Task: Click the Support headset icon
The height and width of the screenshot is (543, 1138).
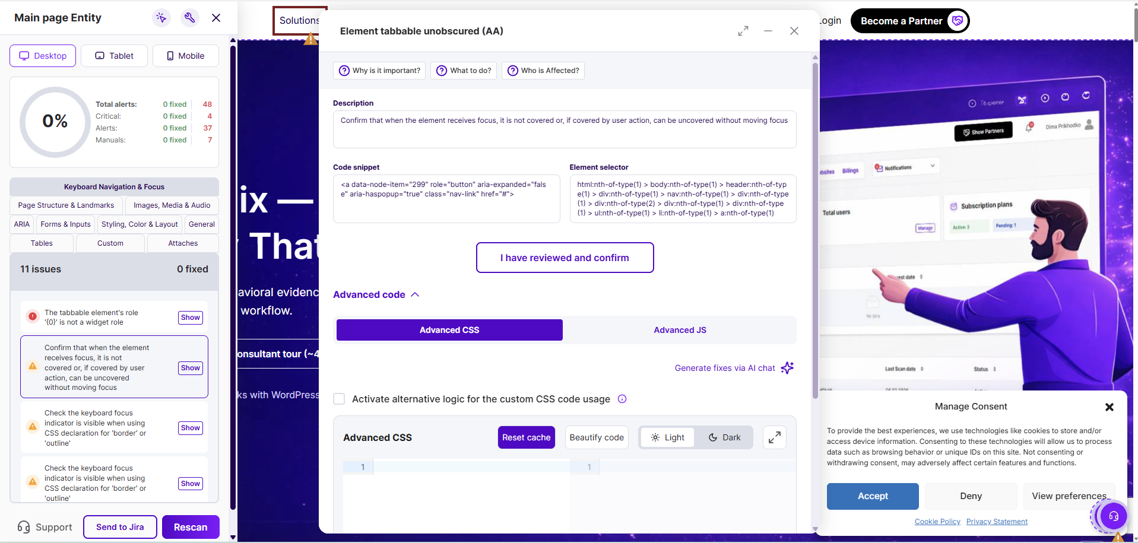Action: coord(24,527)
